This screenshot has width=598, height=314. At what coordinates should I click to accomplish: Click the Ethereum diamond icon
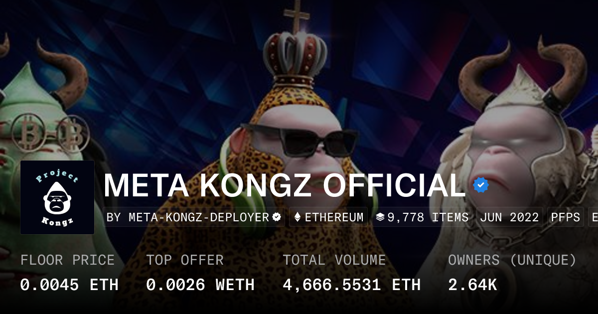pyautogui.click(x=298, y=217)
